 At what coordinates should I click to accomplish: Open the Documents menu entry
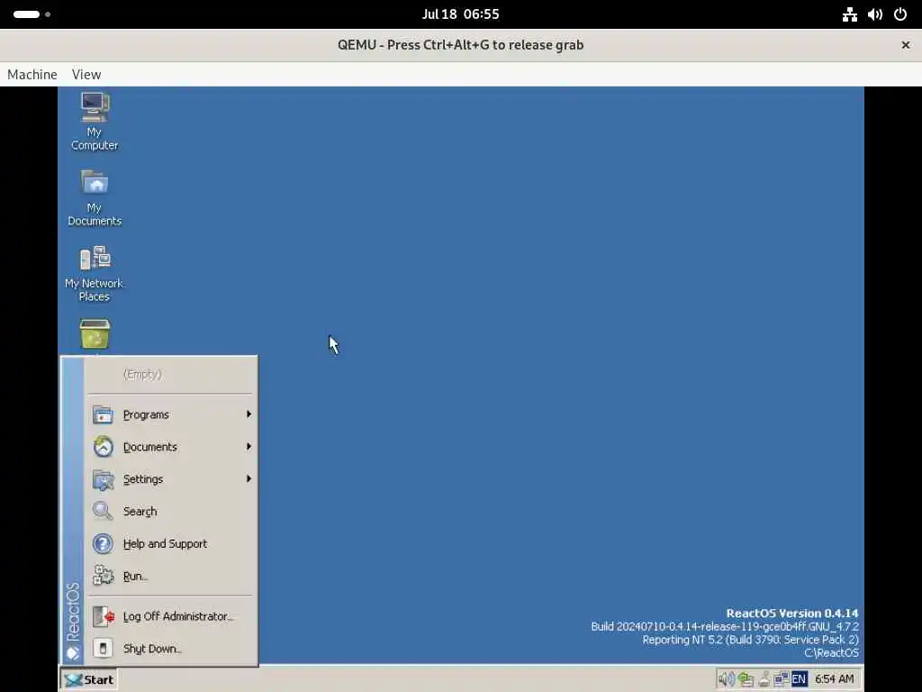[170, 447]
